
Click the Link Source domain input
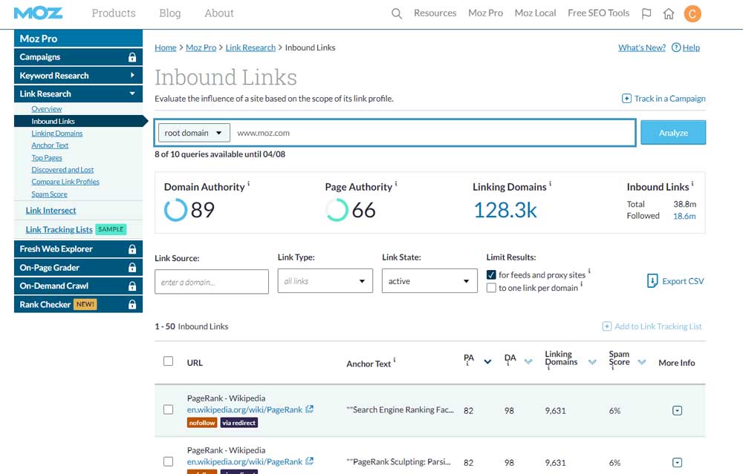[212, 282]
